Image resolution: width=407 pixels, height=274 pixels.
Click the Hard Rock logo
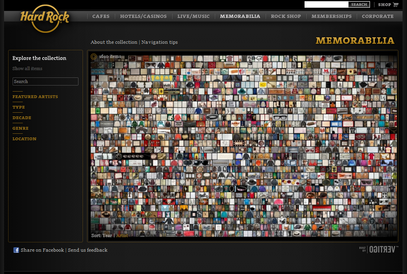point(44,19)
